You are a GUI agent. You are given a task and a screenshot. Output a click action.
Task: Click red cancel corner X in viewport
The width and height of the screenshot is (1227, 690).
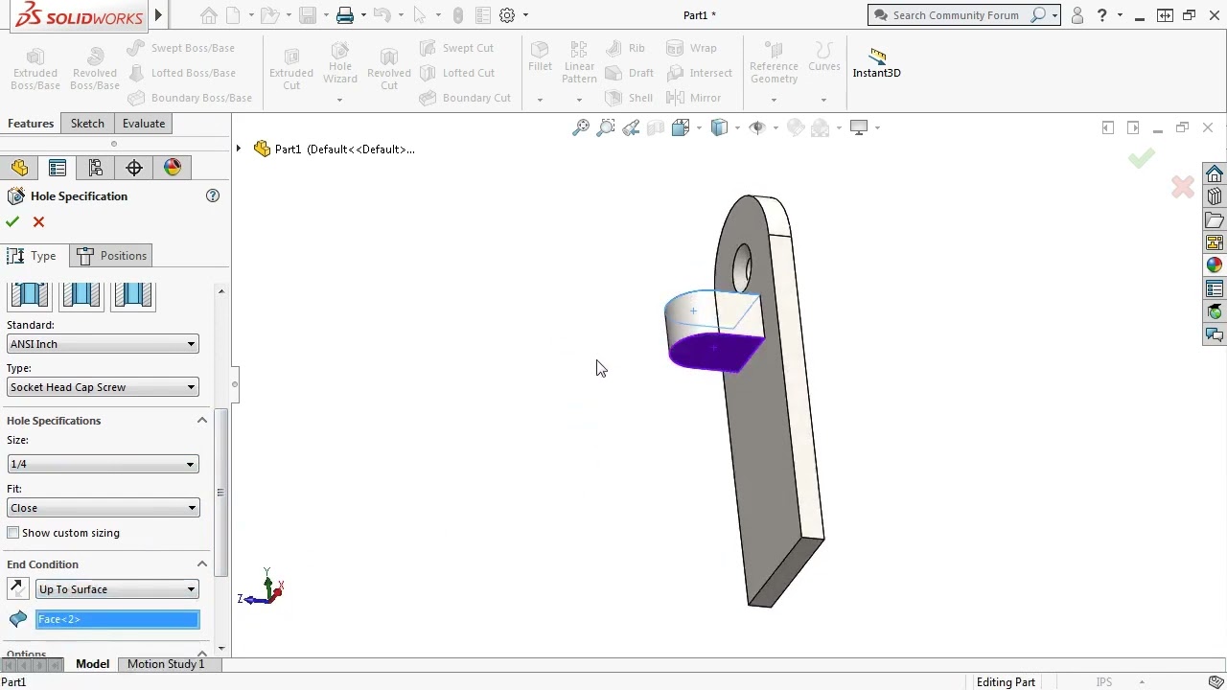[x=1183, y=187]
